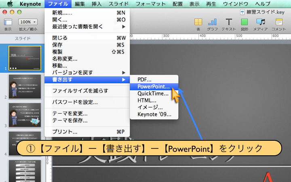Click the document proxy icon in title bar
Image resolution: width=291 pixels, height=182 pixels.
(242, 12)
